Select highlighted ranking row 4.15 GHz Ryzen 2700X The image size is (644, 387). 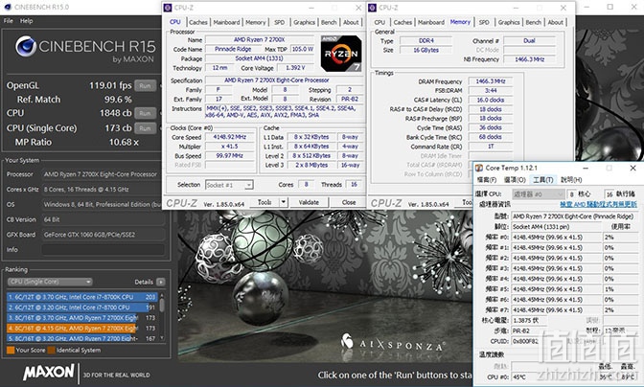[82, 329]
